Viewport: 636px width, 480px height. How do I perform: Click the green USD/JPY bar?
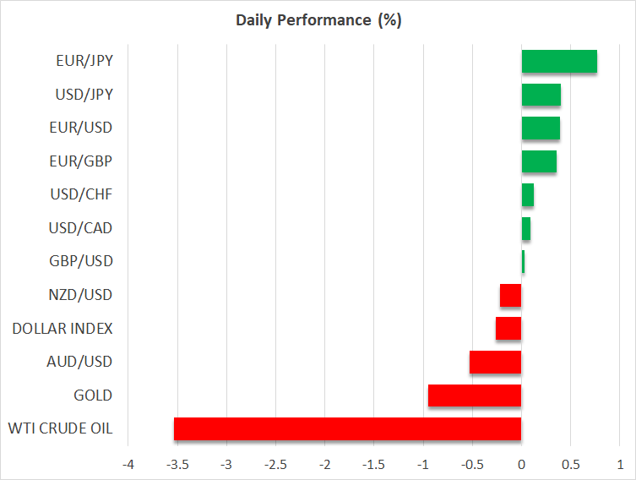541,95
